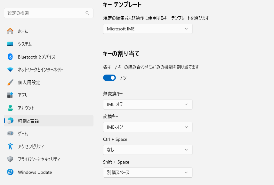
Task: Open the 無変換キー dropdown showing IME-オフ
Action: (148, 104)
